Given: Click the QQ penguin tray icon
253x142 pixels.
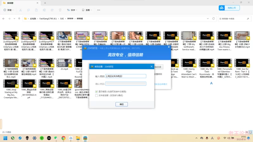Looking at the screenshot, I should coord(207,138).
